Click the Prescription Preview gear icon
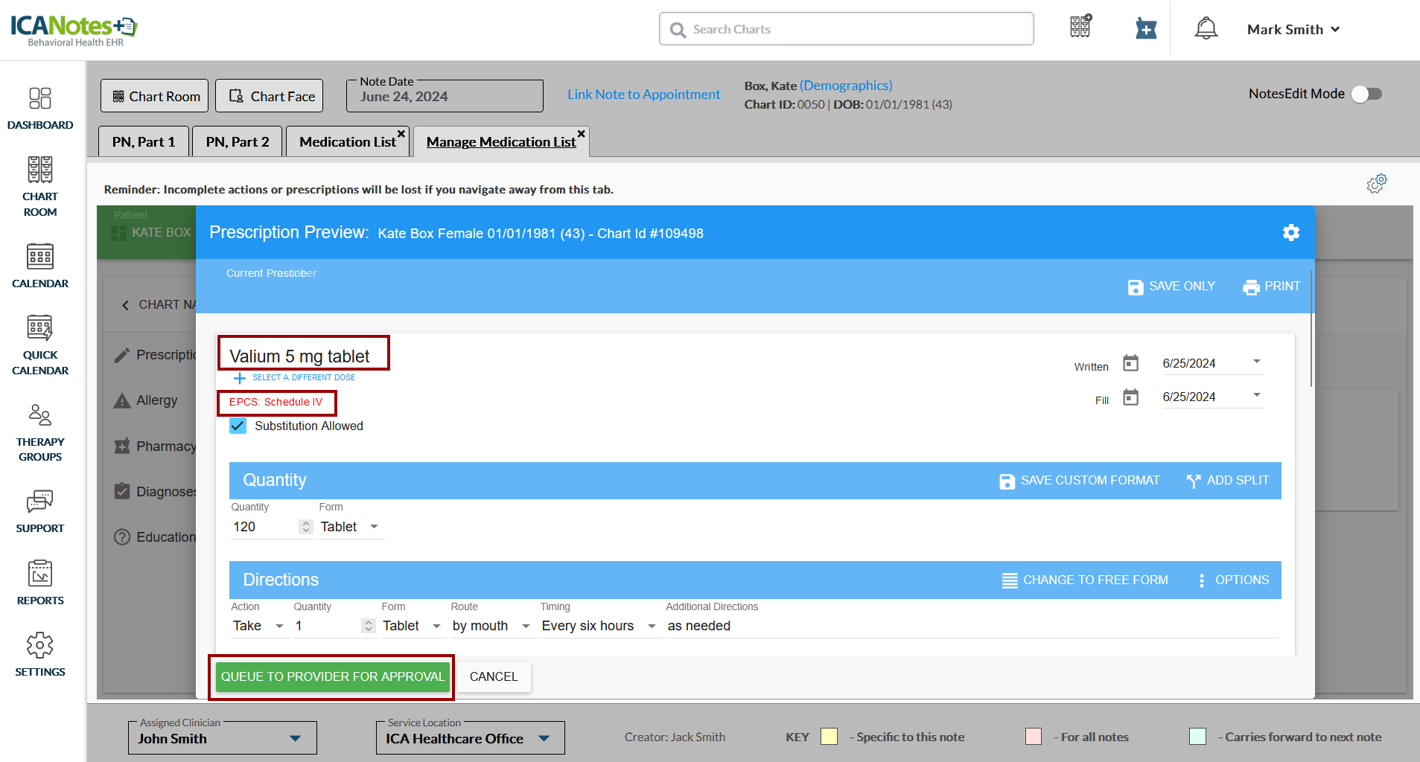Screen dimensions: 1420x762 click(x=1290, y=233)
